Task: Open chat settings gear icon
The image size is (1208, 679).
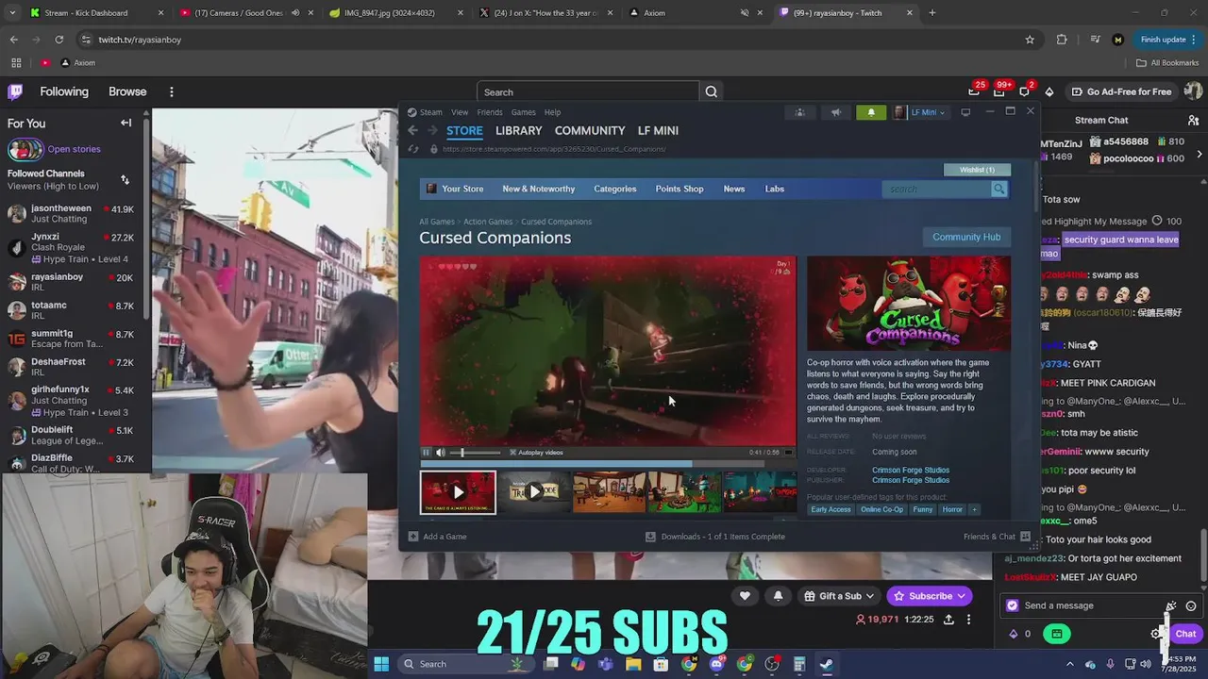Action: [1157, 634]
